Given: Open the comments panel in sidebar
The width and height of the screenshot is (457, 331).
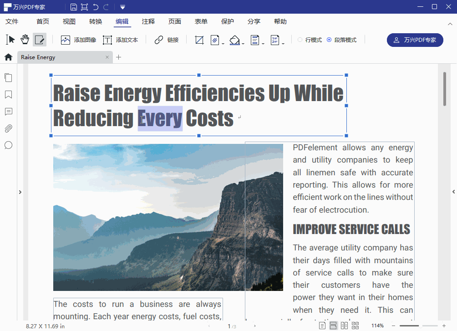Looking at the screenshot, I should click(8, 112).
